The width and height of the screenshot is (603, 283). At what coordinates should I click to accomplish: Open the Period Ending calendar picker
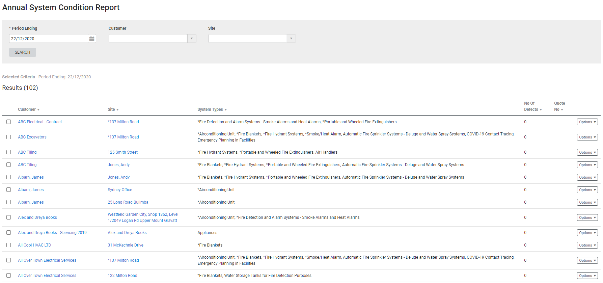pyautogui.click(x=92, y=39)
